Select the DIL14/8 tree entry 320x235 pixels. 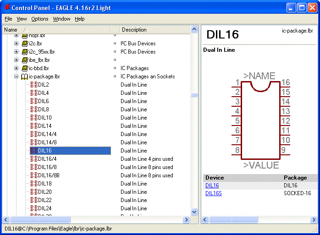pyautogui.click(x=47, y=142)
